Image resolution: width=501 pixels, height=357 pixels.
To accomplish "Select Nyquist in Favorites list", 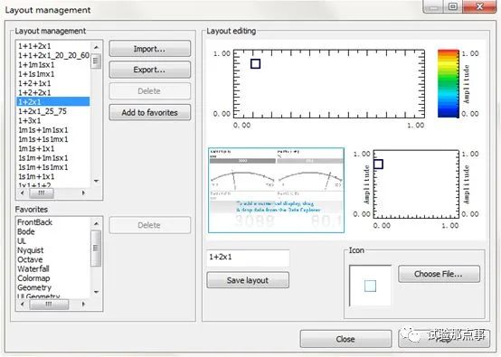I will (x=52, y=250).
